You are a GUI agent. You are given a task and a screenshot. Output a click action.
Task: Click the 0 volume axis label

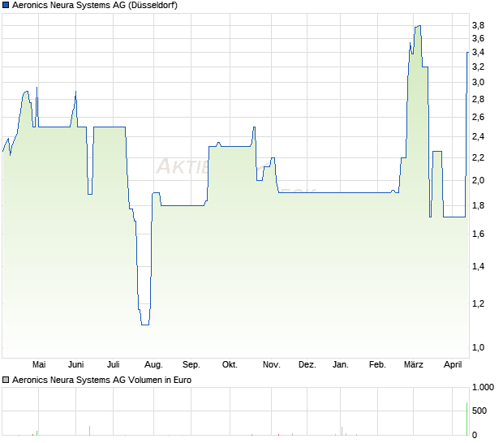(x=475, y=435)
